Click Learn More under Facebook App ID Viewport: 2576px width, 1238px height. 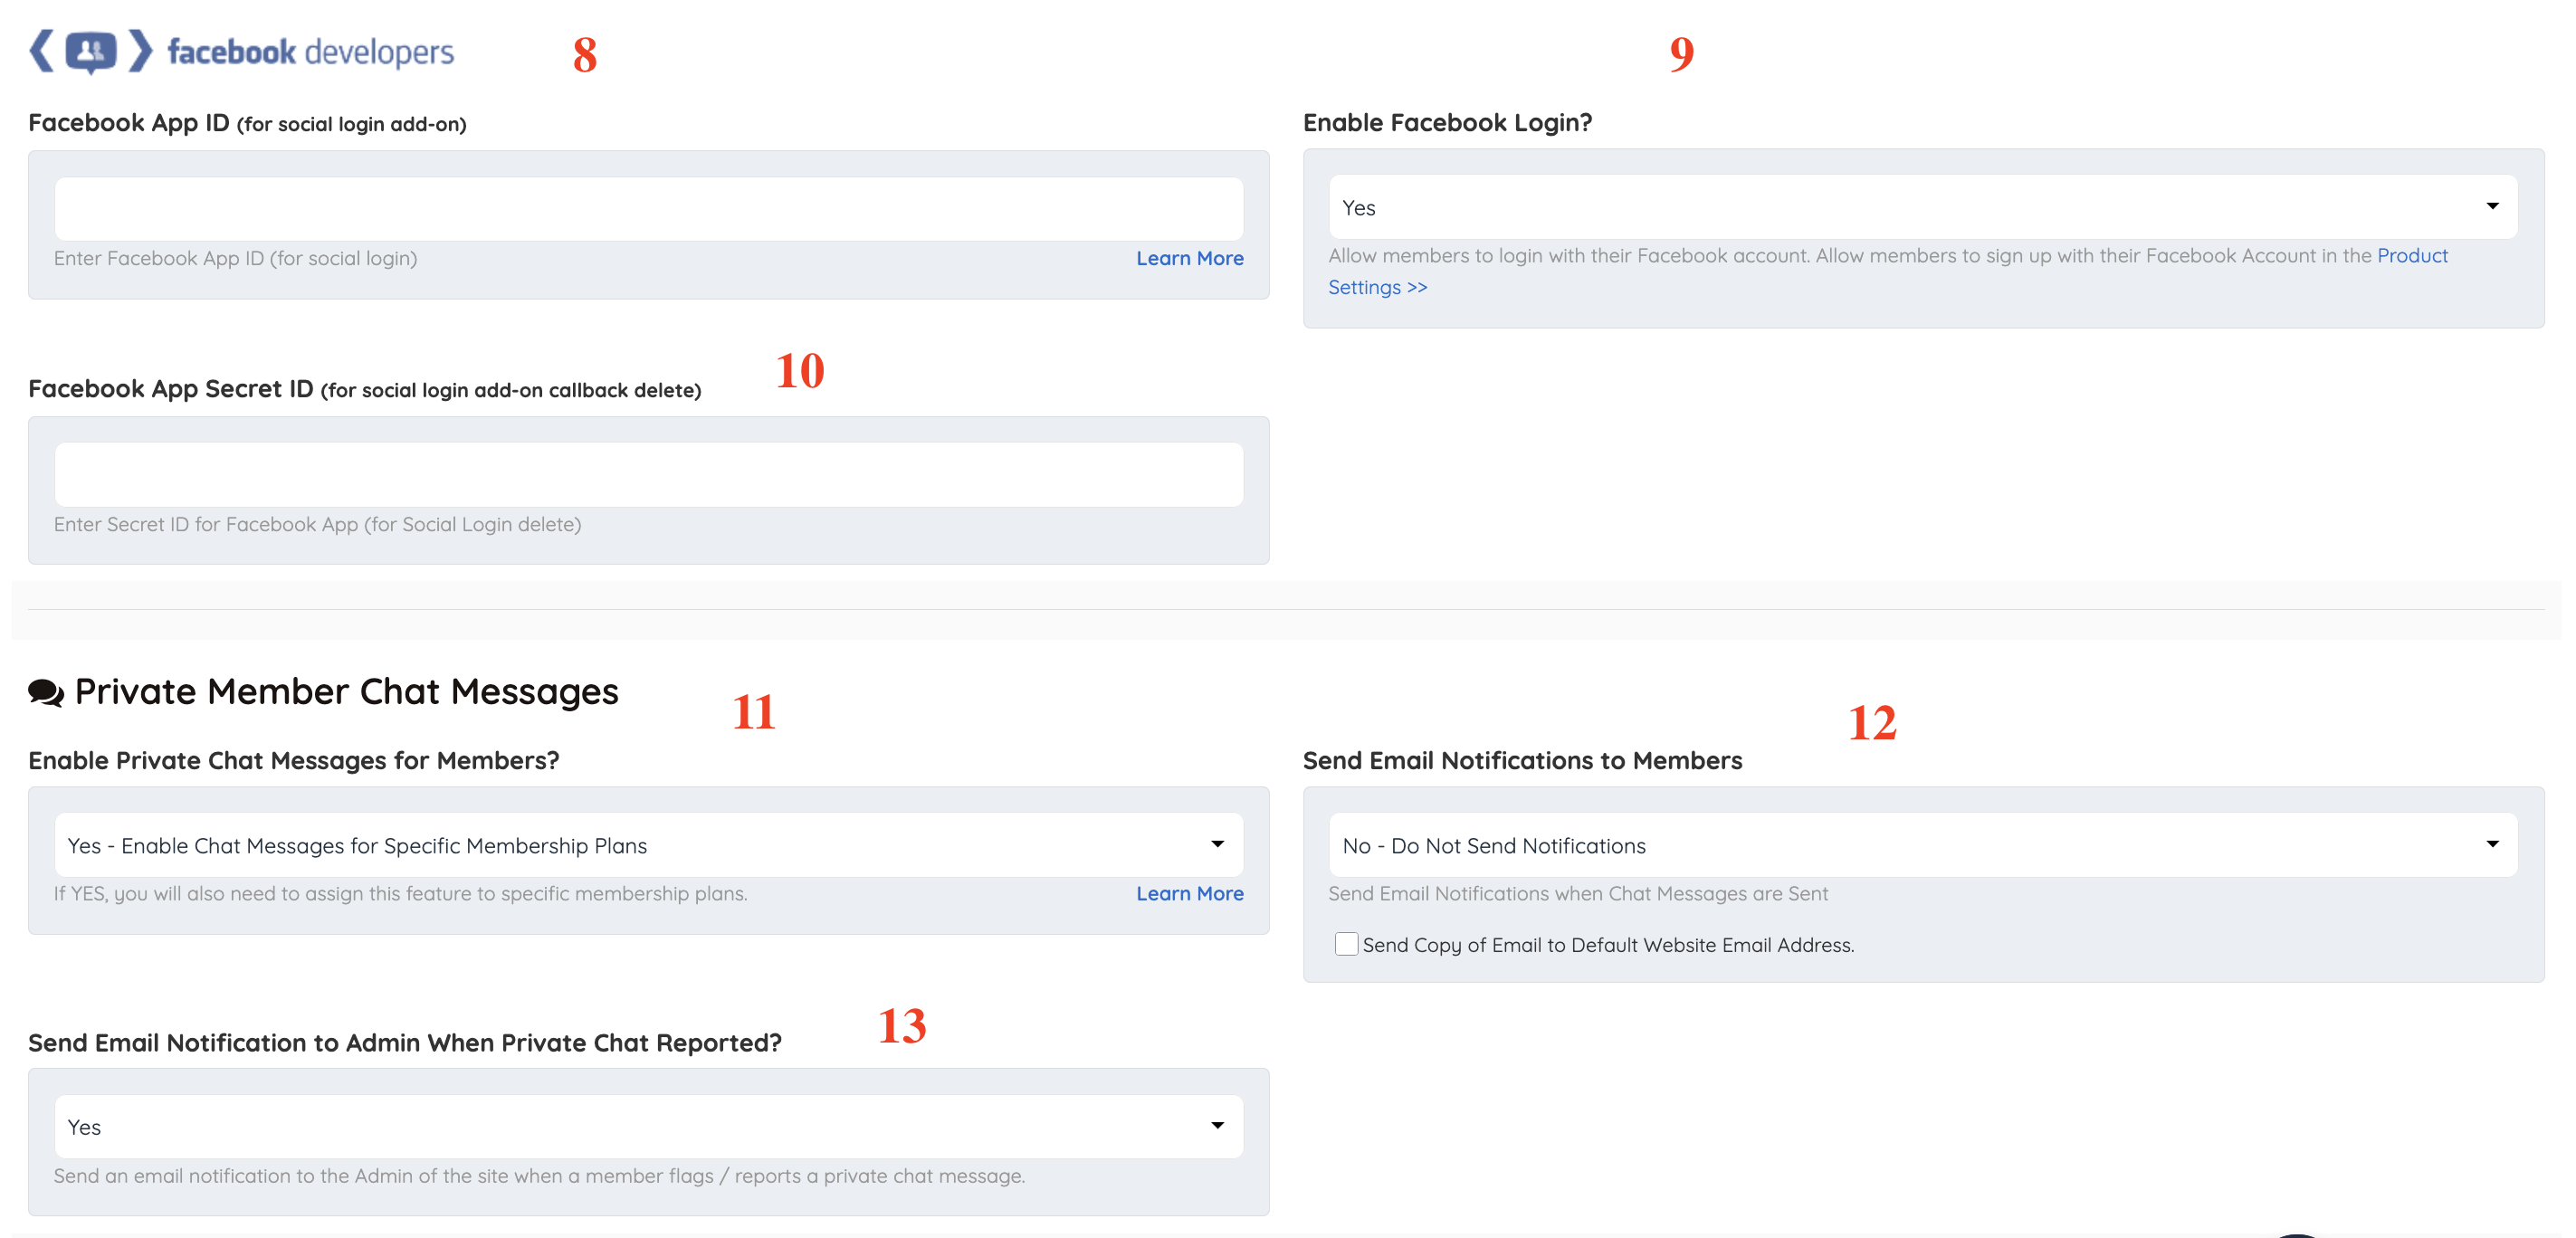1189,258
